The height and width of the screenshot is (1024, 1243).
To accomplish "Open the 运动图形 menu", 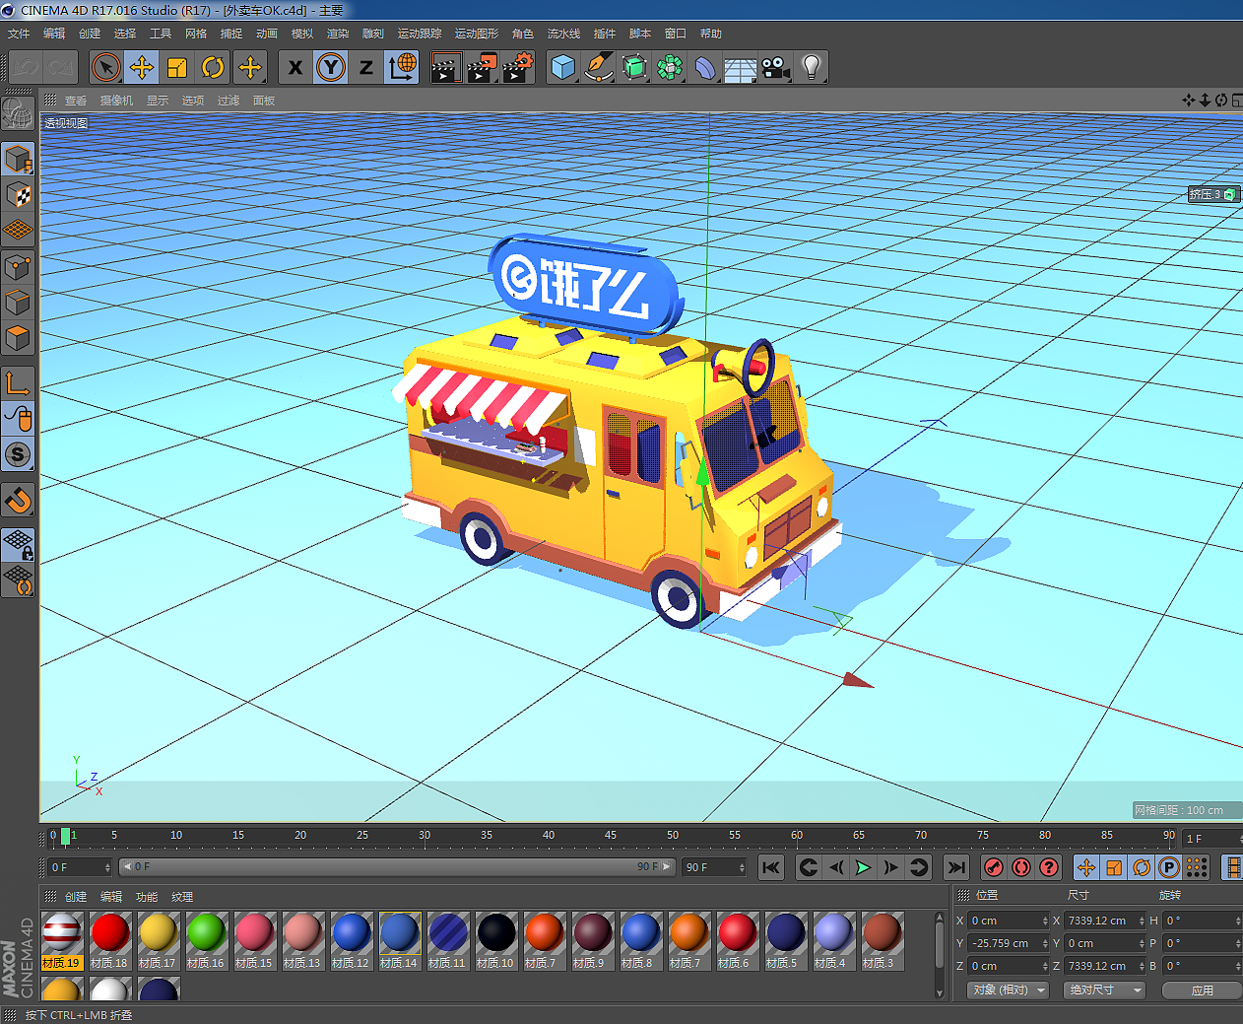I will [477, 34].
